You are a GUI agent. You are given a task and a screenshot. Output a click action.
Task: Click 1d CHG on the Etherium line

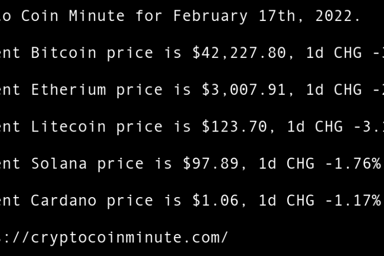point(333,90)
